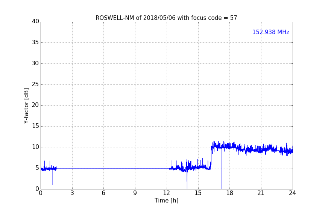Click the y-axis tick label "5"

[37, 168]
